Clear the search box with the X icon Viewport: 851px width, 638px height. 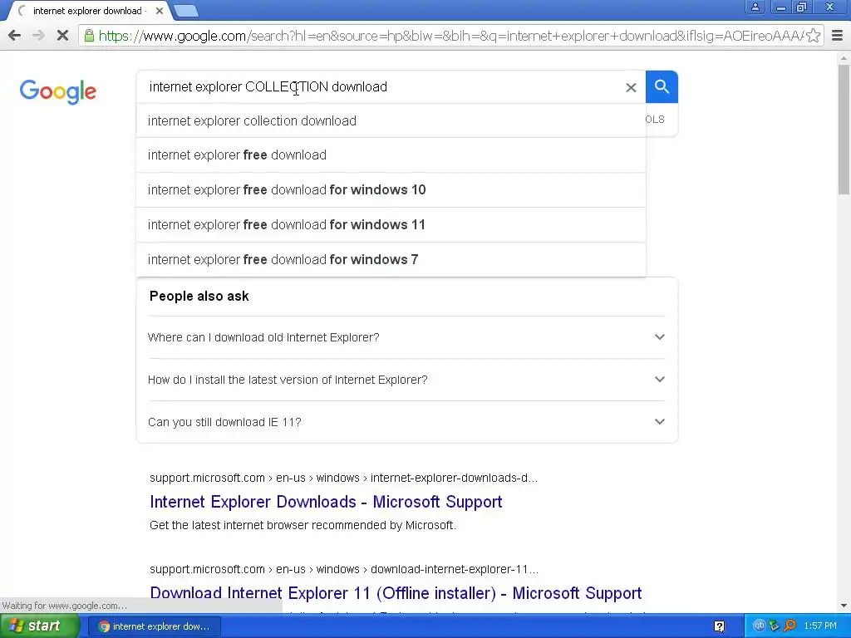[631, 87]
